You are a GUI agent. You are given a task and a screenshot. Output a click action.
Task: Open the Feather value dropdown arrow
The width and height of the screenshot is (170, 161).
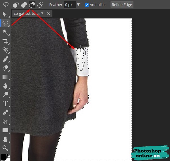click(78, 5)
